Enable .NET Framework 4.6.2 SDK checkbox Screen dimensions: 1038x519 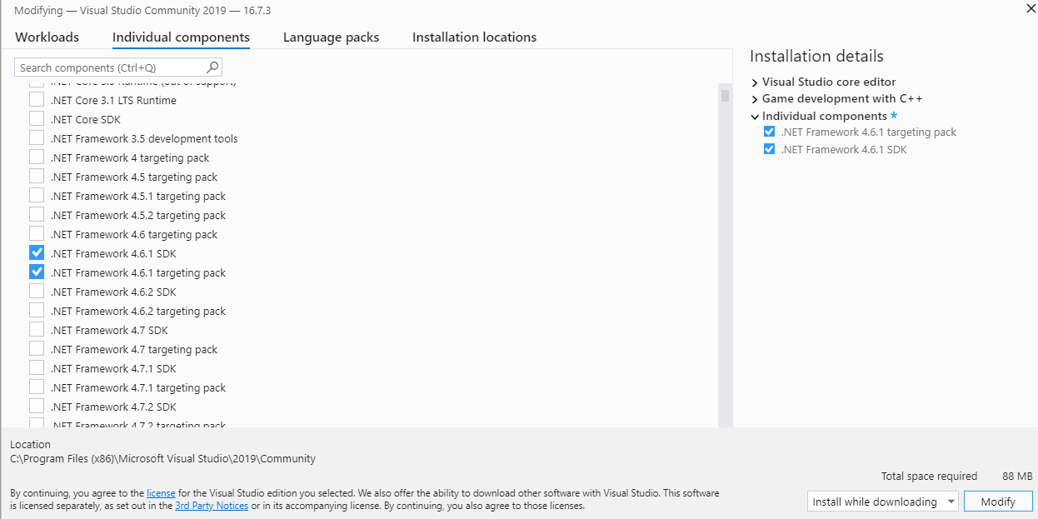pyautogui.click(x=37, y=292)
